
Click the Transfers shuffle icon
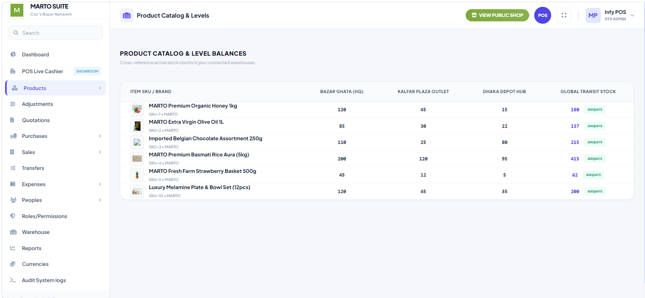coord(13,168)
